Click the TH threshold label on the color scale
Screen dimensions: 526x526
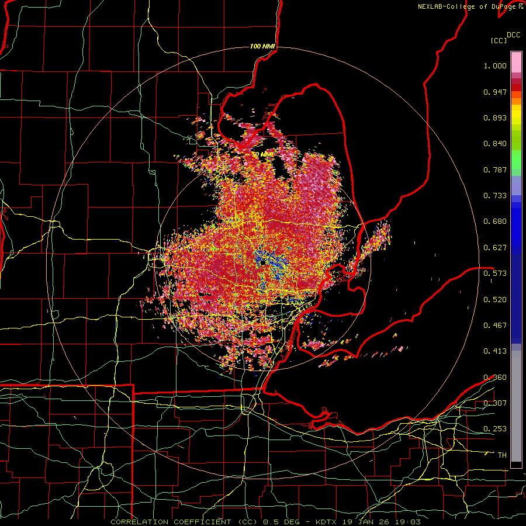502,455
